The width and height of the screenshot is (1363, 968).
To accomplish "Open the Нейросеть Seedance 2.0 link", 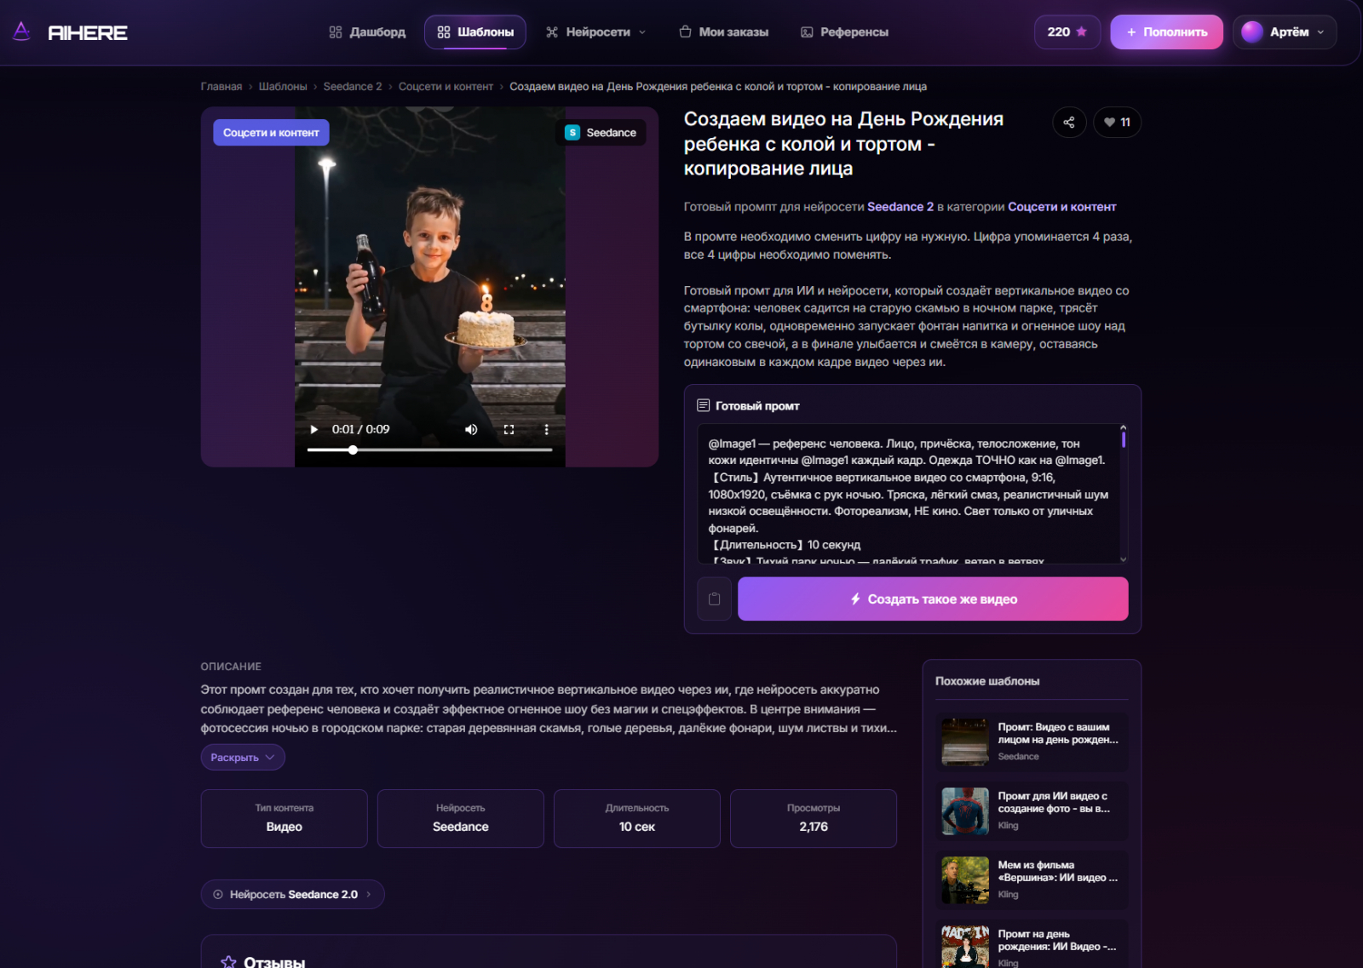I will coord(292,895).
